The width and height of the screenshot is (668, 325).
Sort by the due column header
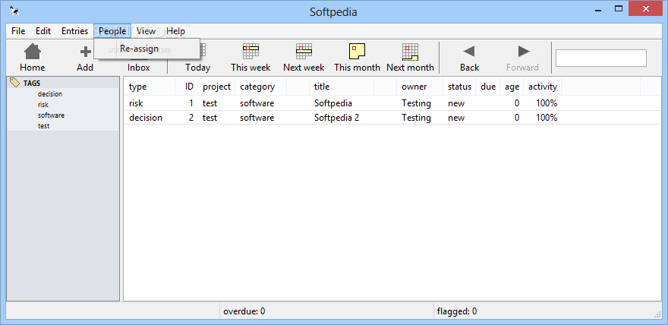point(488,87)
